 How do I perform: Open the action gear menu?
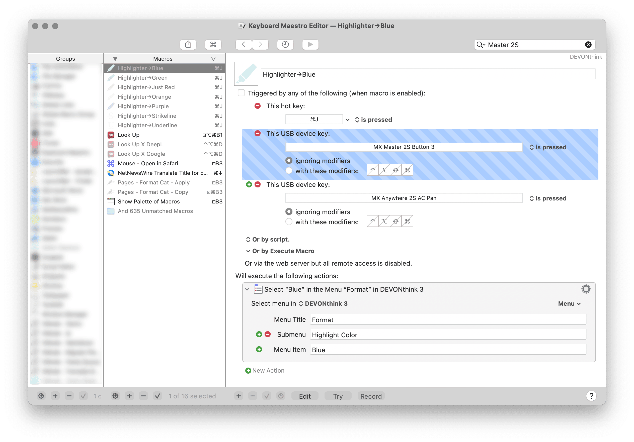coord(586,289)
